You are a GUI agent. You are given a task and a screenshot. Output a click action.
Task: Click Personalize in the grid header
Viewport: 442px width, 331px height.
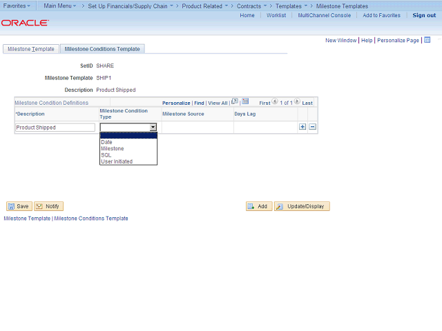(x=176, y=103)
